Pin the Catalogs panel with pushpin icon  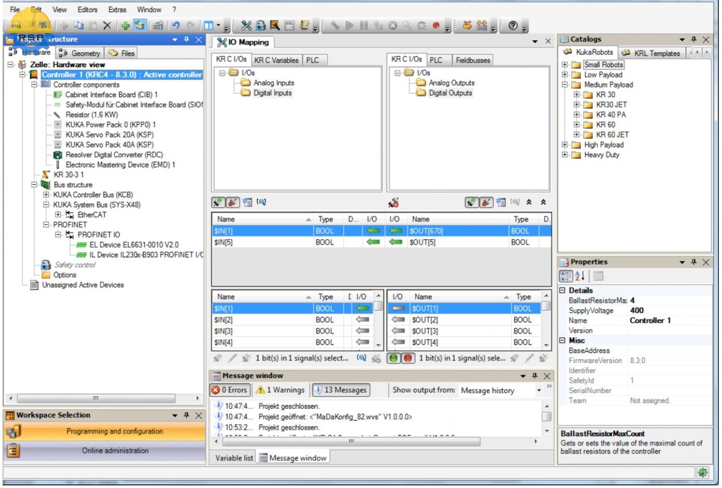coord(694,39)
